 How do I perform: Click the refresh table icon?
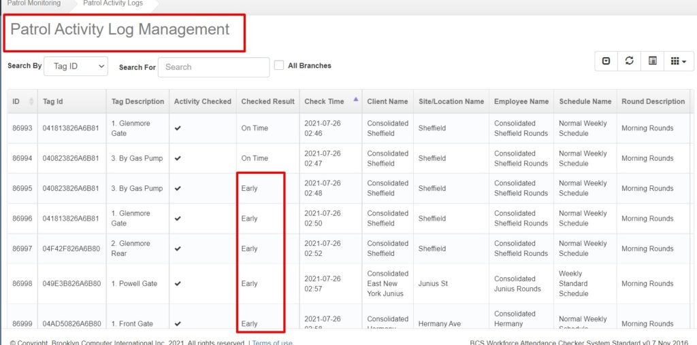tap(630, 61)
